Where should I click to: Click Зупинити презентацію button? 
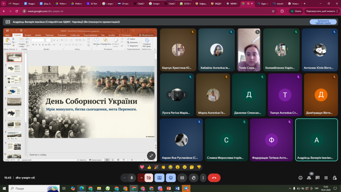coord(323,22)
